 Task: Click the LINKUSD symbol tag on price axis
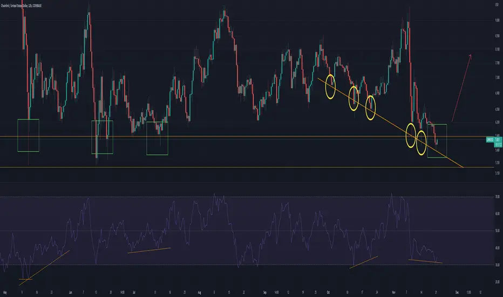[490, 140]
